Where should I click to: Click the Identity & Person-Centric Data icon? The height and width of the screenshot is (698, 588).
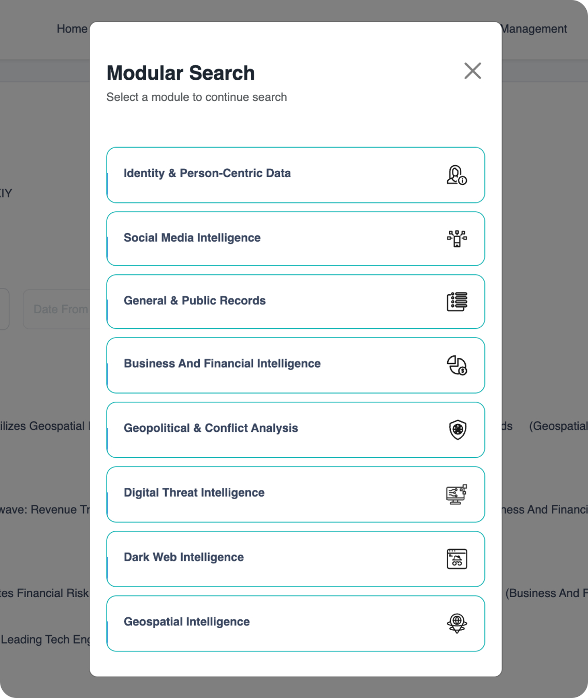457,175
